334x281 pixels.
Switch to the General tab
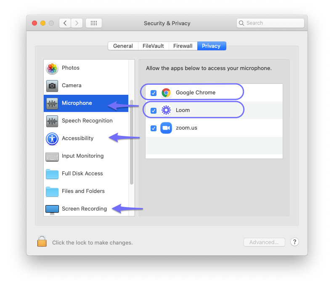tap(123, 46)
